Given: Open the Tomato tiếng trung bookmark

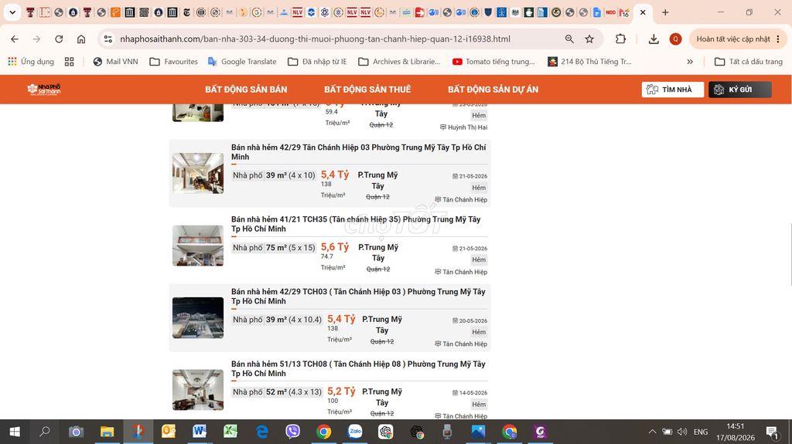Looking at the screenshot, I should [x=493, y=62].
